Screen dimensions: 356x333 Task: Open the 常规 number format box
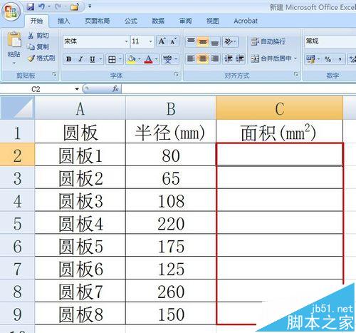(330, 41)
